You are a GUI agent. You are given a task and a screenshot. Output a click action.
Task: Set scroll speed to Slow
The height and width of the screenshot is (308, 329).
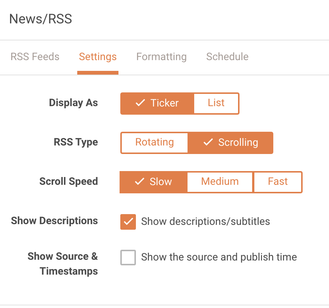pos(153,182)
